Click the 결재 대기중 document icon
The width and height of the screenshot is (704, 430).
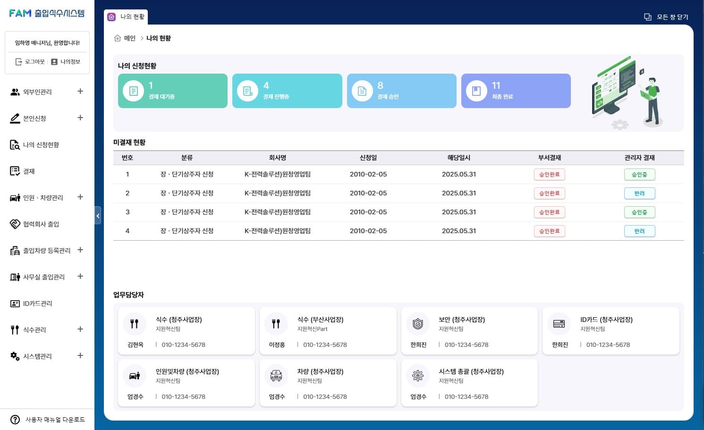point(134,91)
